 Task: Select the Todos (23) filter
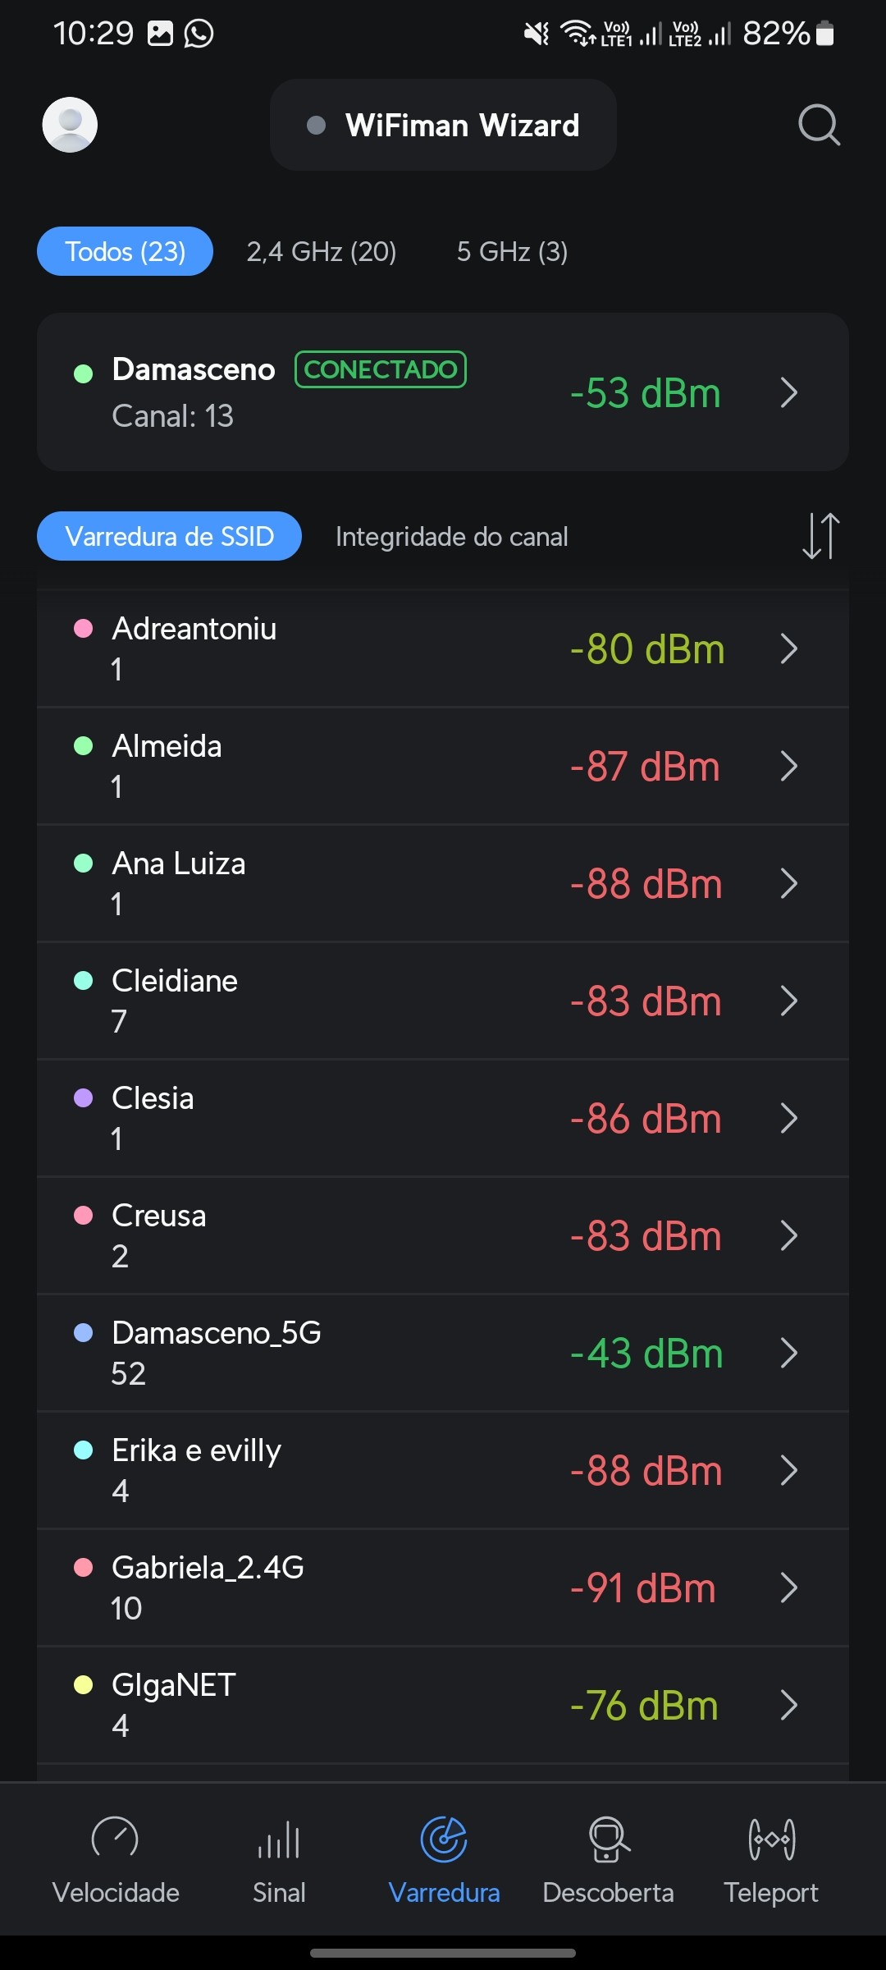pos(125,251)
